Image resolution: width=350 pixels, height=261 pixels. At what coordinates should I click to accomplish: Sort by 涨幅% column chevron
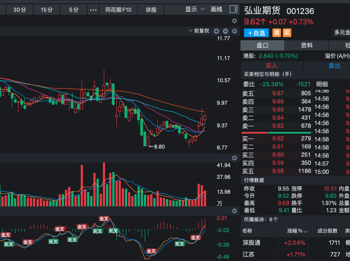[306, 231]
